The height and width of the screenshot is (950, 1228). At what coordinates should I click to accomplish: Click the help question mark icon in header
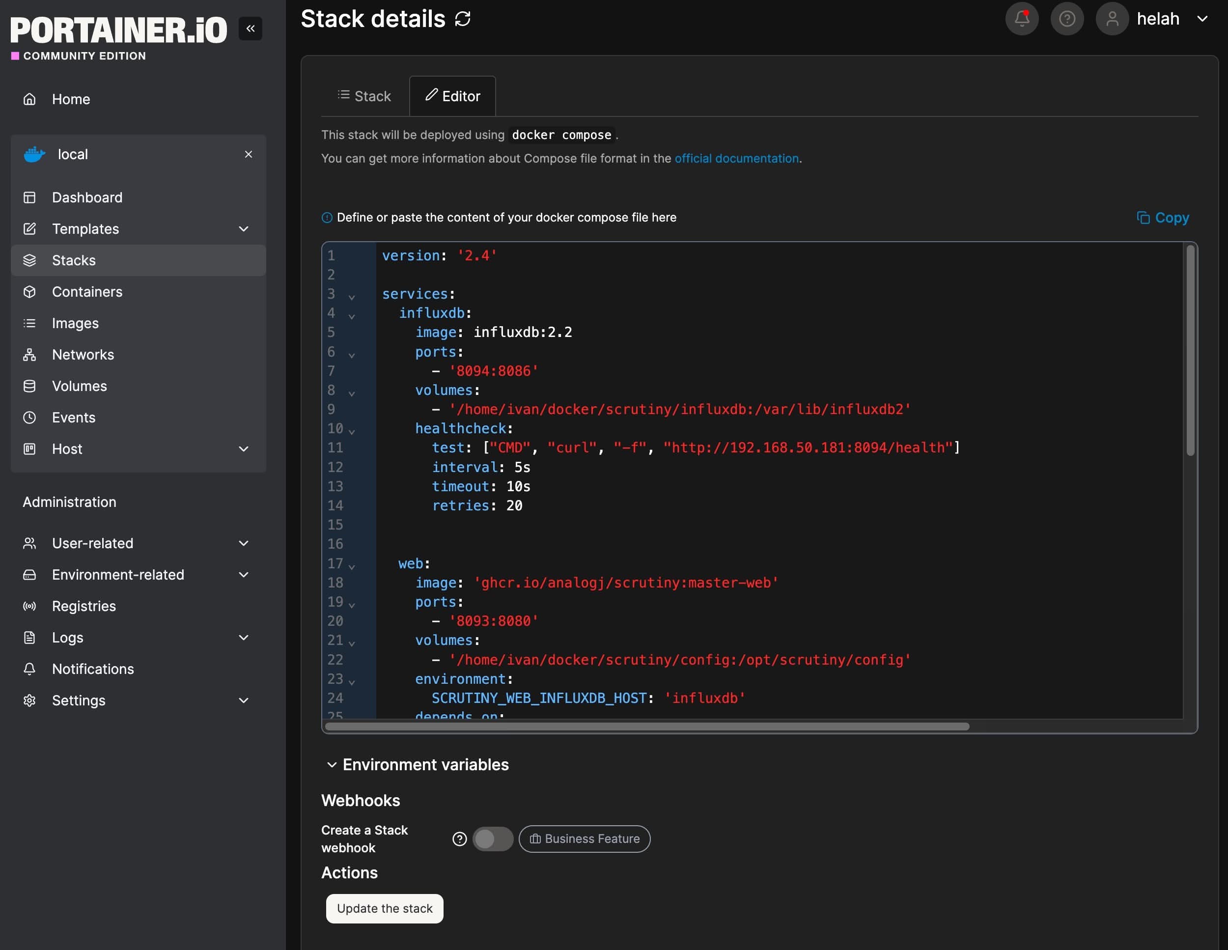point(1066,19)
